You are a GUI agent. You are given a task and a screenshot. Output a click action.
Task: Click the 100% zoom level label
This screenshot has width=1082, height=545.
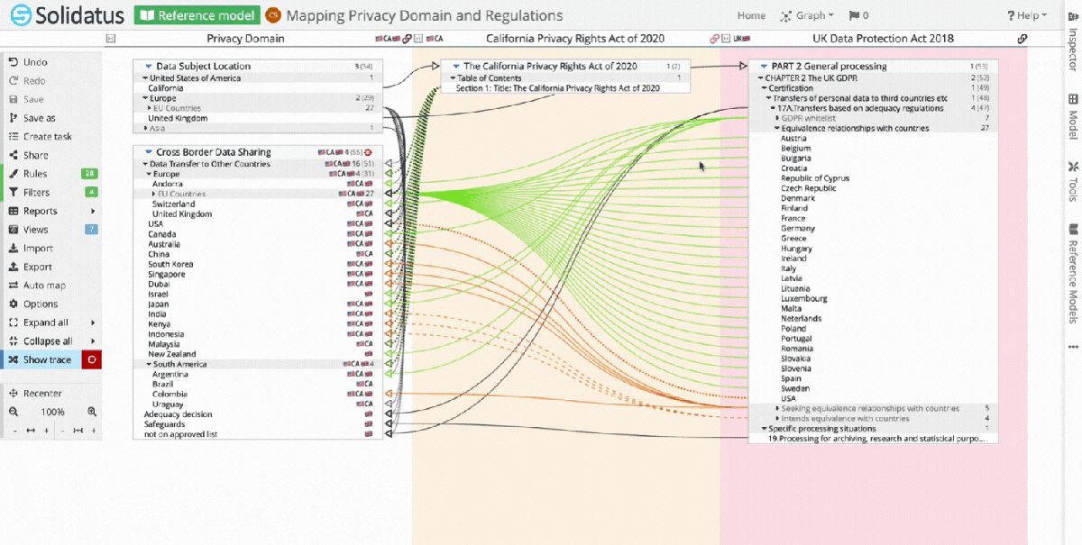(53, 412)
